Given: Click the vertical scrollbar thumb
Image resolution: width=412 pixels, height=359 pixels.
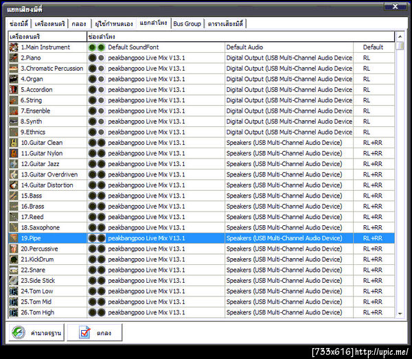Looking at the screenshot, I should [x=400, y=46].
